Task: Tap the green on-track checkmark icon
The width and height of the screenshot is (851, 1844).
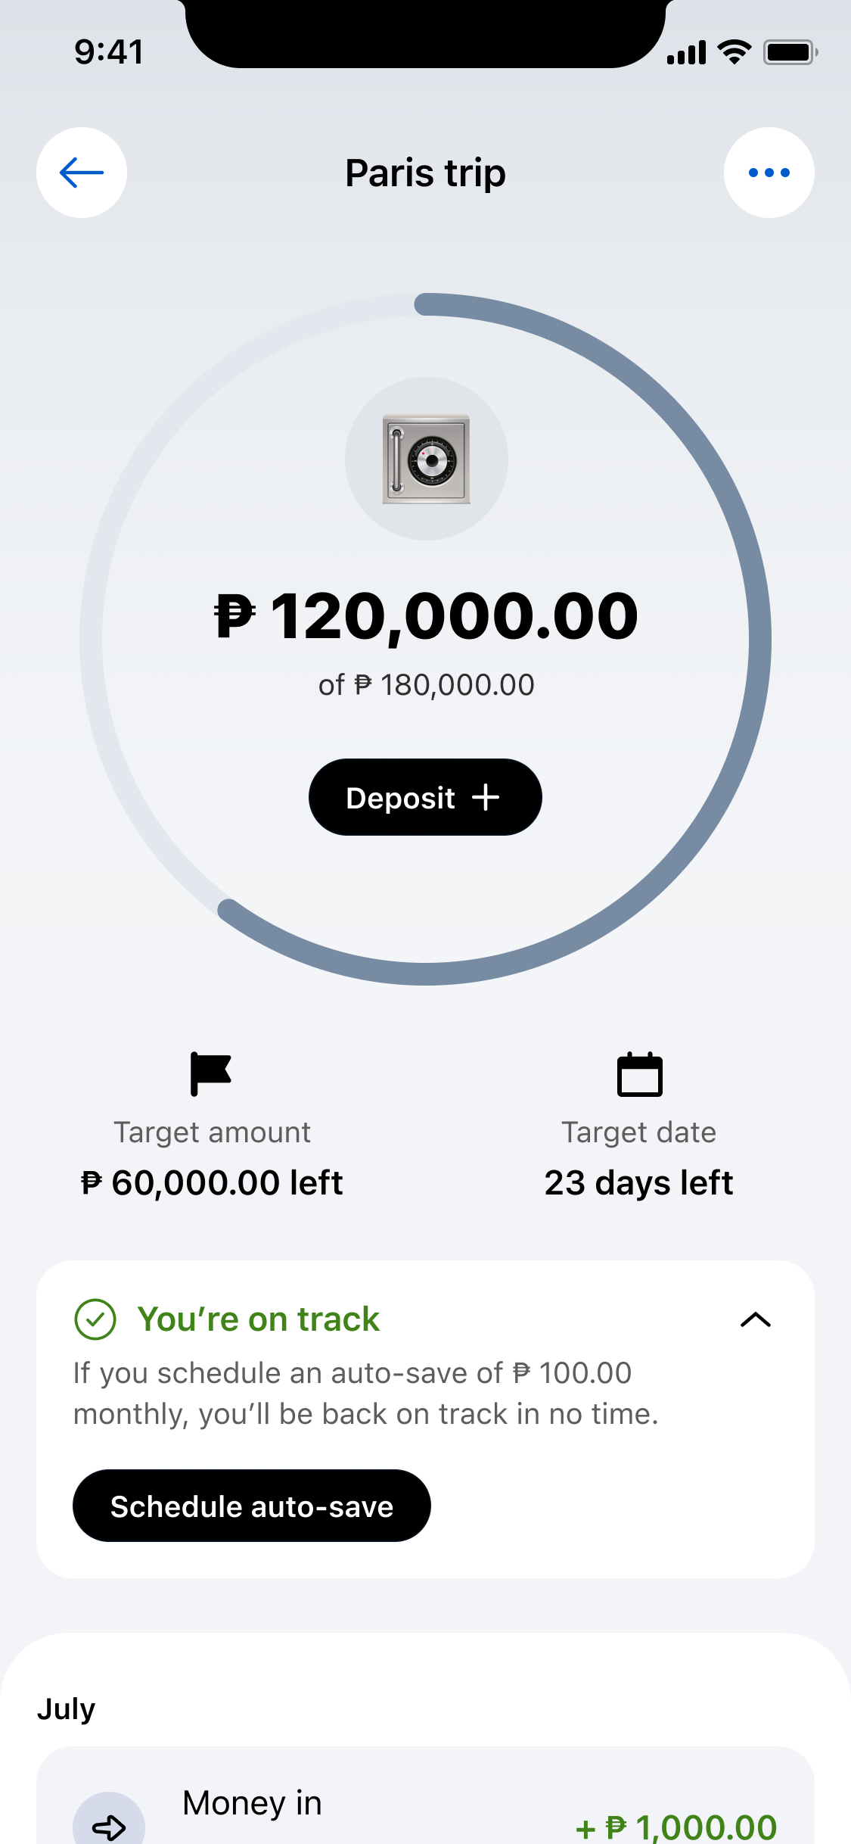Action: tap(95, 1319)
